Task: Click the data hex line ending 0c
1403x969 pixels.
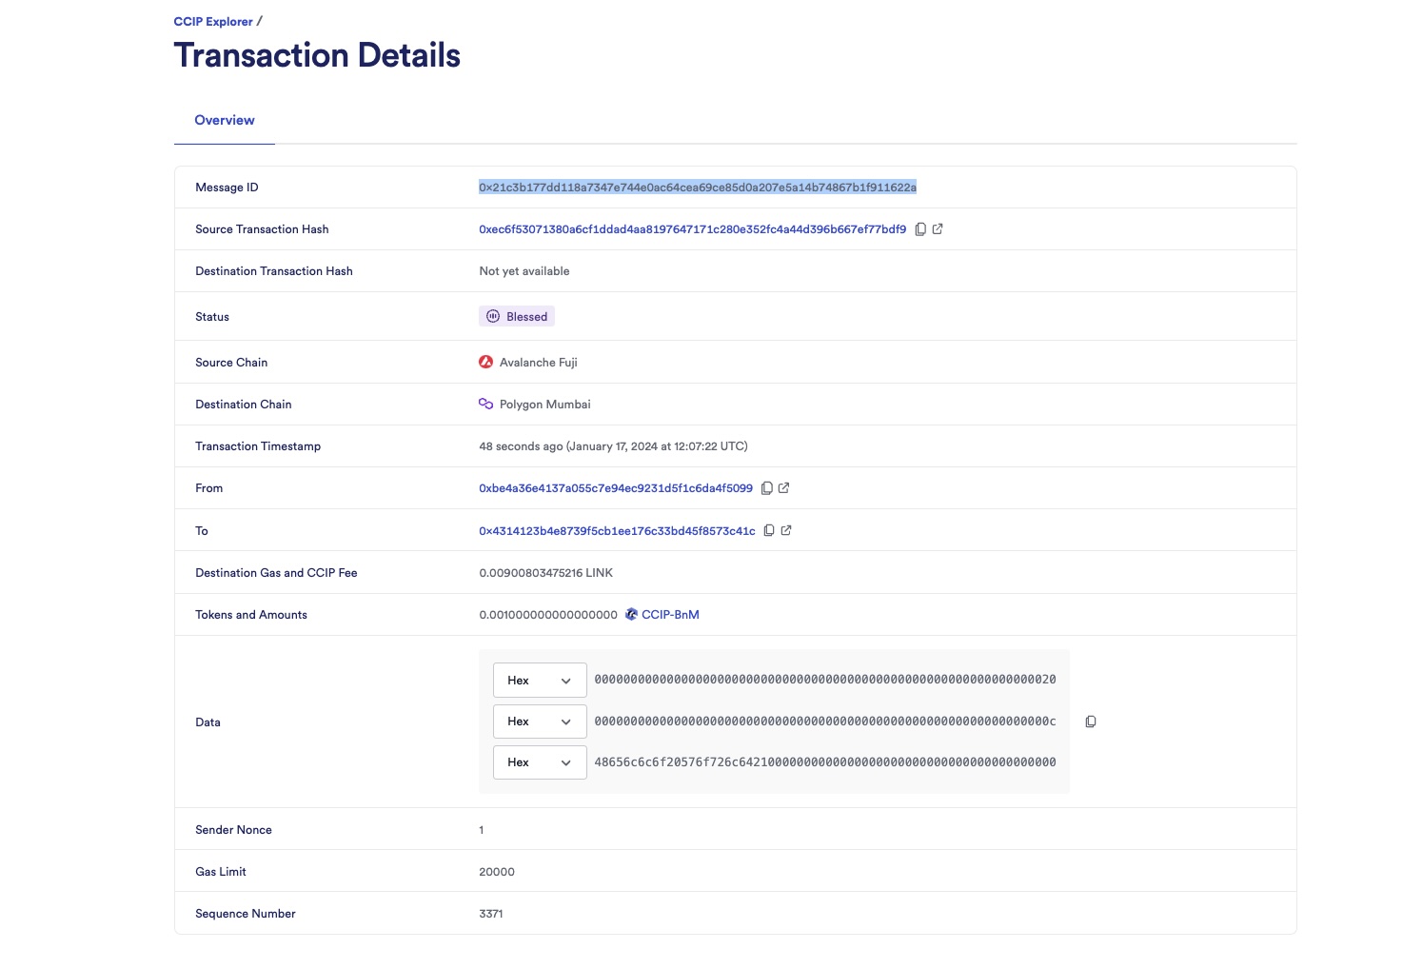Action: click(825, 722)
